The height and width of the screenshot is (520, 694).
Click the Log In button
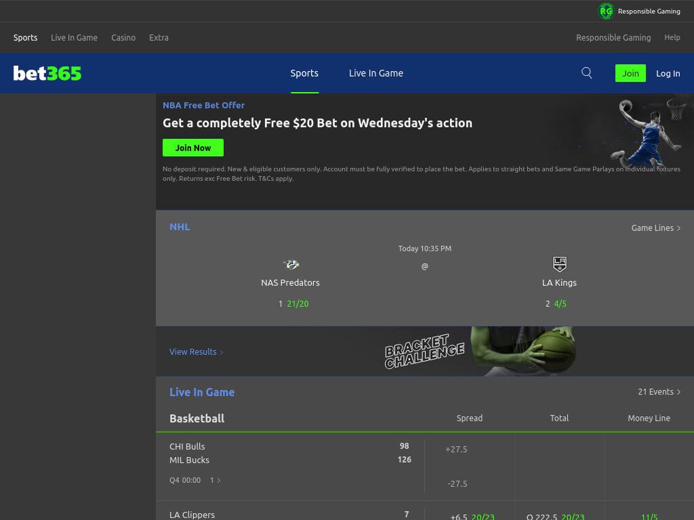pos(668,73)
